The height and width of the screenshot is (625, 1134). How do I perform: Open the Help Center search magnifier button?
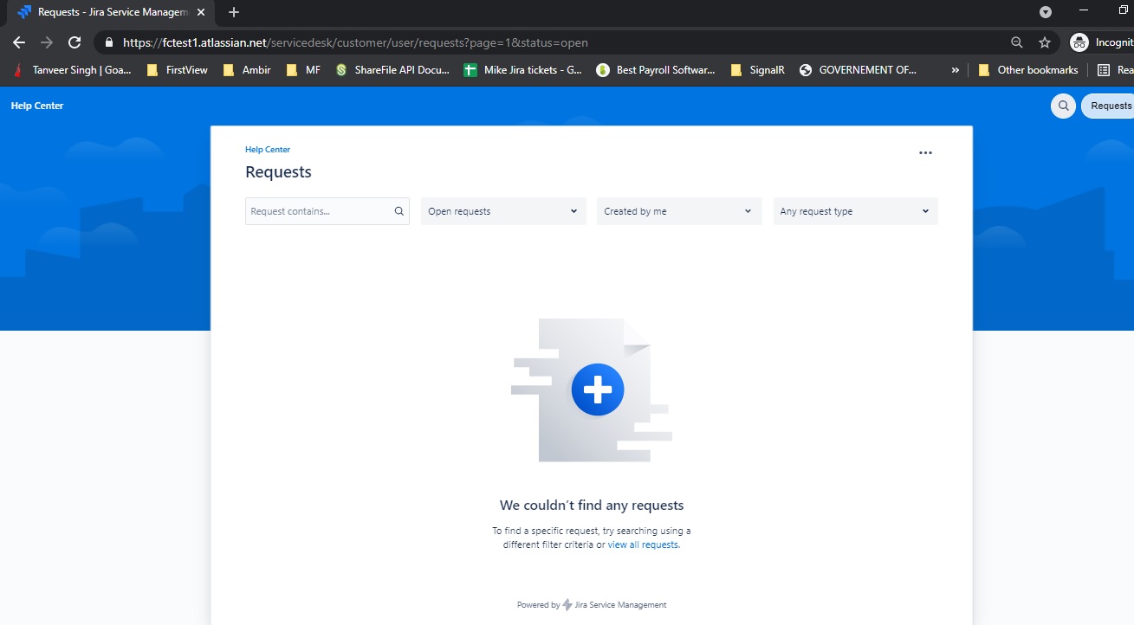[1063, 106]
